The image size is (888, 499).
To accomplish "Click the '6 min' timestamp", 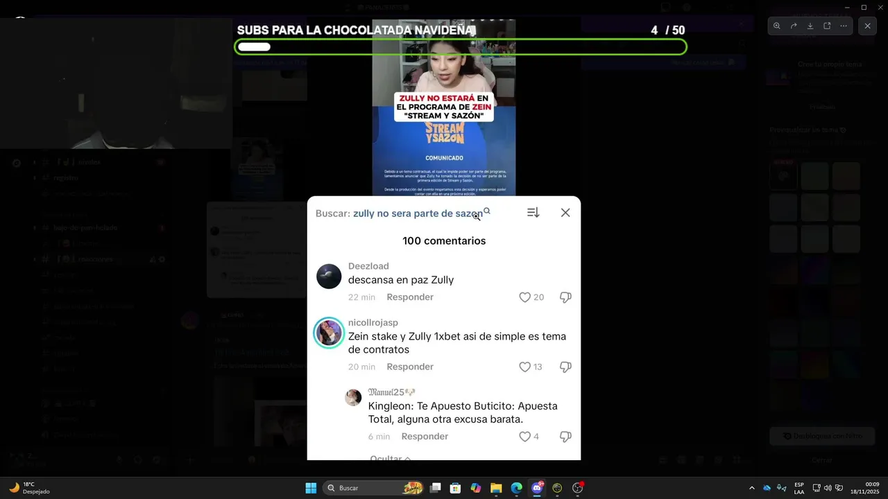I will tap(379, 437).
